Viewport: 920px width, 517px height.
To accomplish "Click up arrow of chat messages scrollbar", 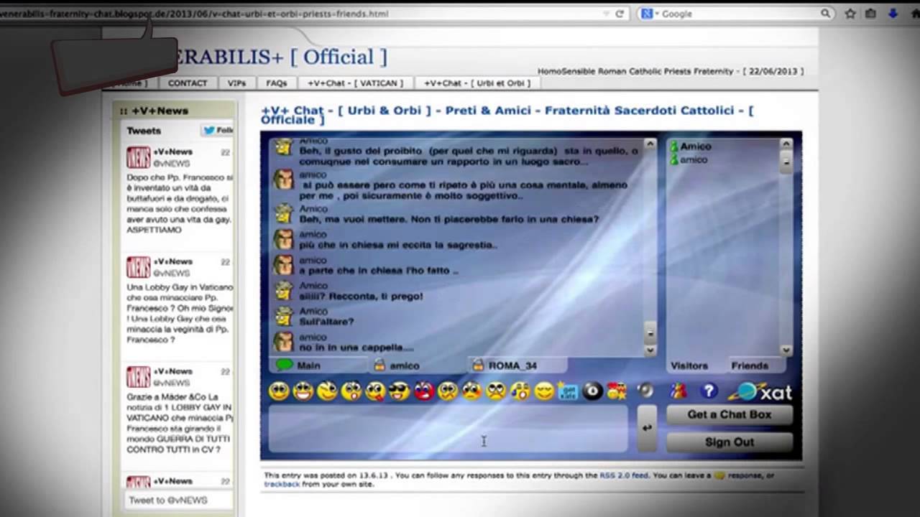I will pyautogui.click(x=650, y=144).
